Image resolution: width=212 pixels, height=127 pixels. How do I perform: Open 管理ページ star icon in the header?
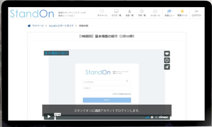(x=182, y=13)
